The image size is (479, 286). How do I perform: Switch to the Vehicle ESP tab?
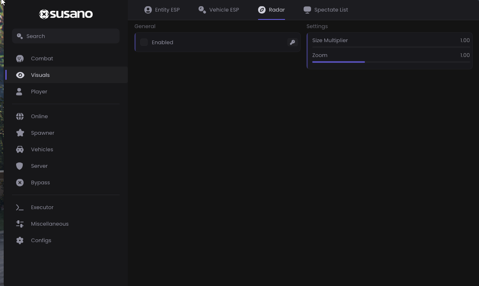tap(219, 10)
